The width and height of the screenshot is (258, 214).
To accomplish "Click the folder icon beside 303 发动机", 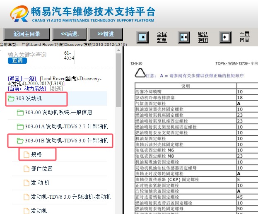I will click(11, 99).
